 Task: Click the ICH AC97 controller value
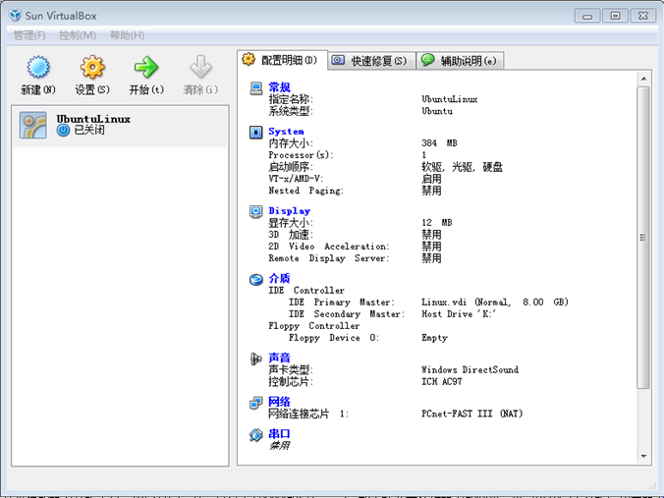pos(442,382)
